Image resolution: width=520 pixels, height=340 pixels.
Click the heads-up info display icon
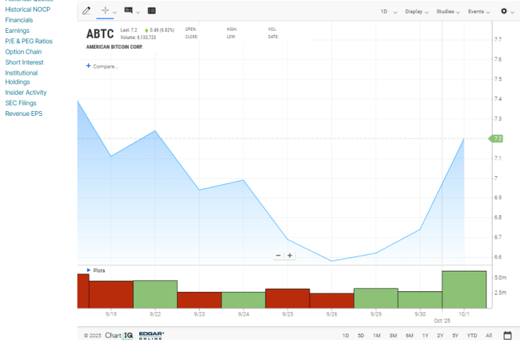point(128,10)
